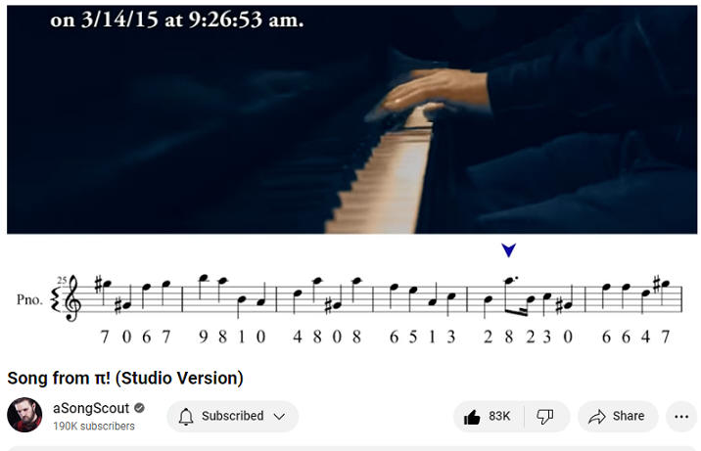Click the 83K likes count
This screenshot has height=451, width=701.
[x=499, y=416]
